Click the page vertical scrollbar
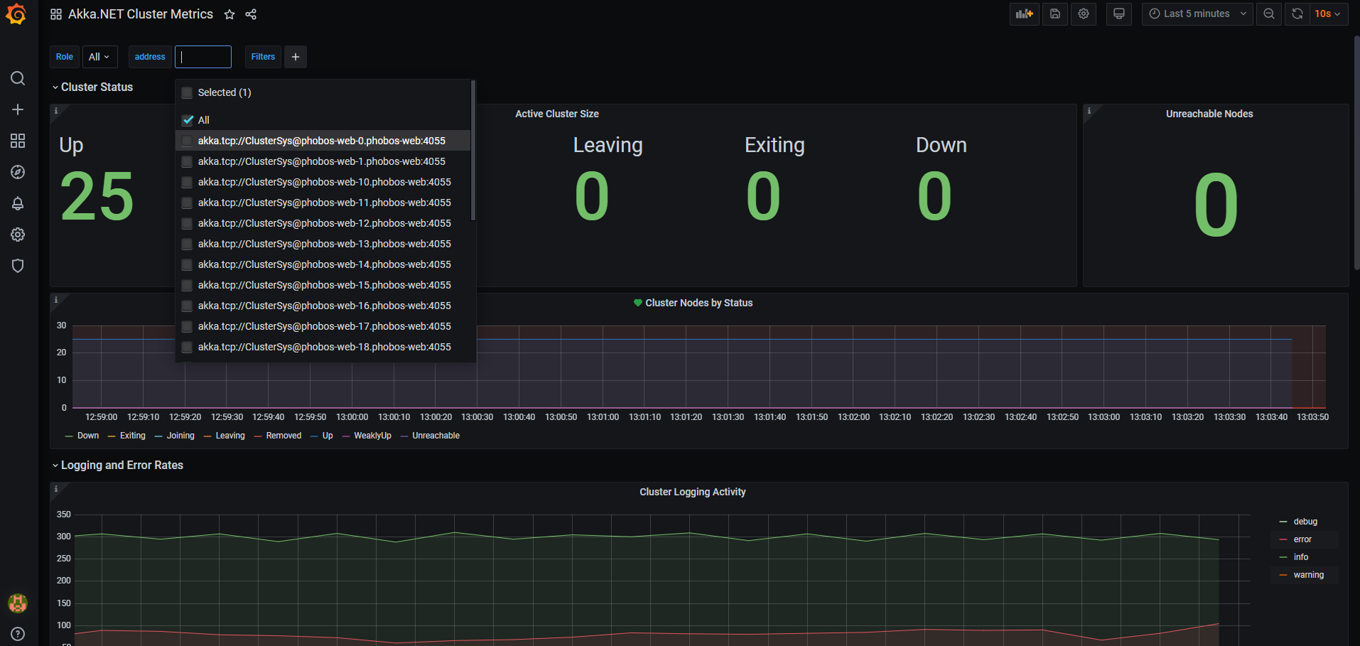Image resolution: width=1360 pixels, height=646 pixels. [1356, 153]
